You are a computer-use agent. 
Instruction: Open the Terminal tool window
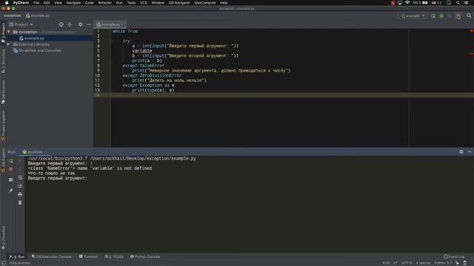click(88, 256)
